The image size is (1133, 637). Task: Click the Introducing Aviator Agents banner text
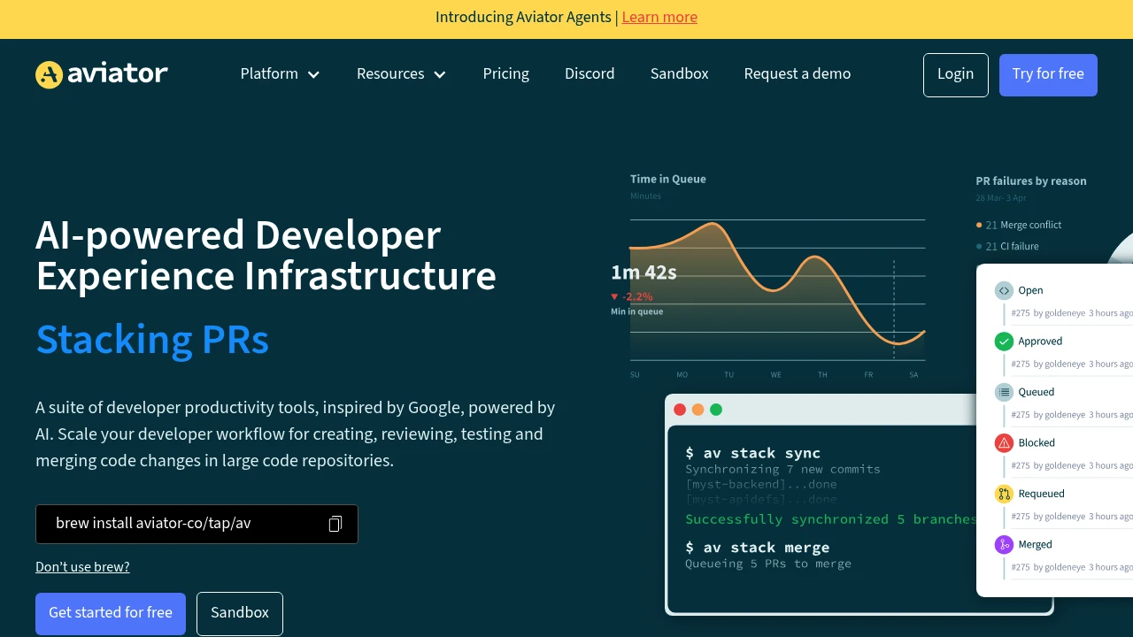[523, 18]
